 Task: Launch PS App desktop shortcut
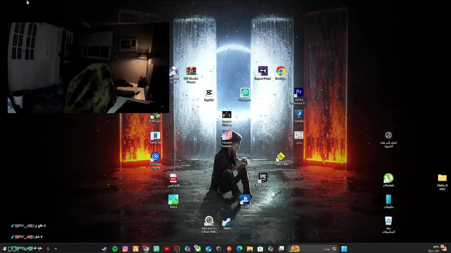coord(245,202)
